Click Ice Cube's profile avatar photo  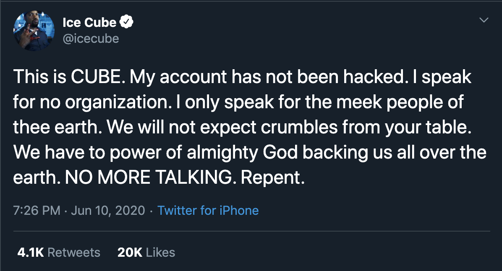(x=34, y=31)
